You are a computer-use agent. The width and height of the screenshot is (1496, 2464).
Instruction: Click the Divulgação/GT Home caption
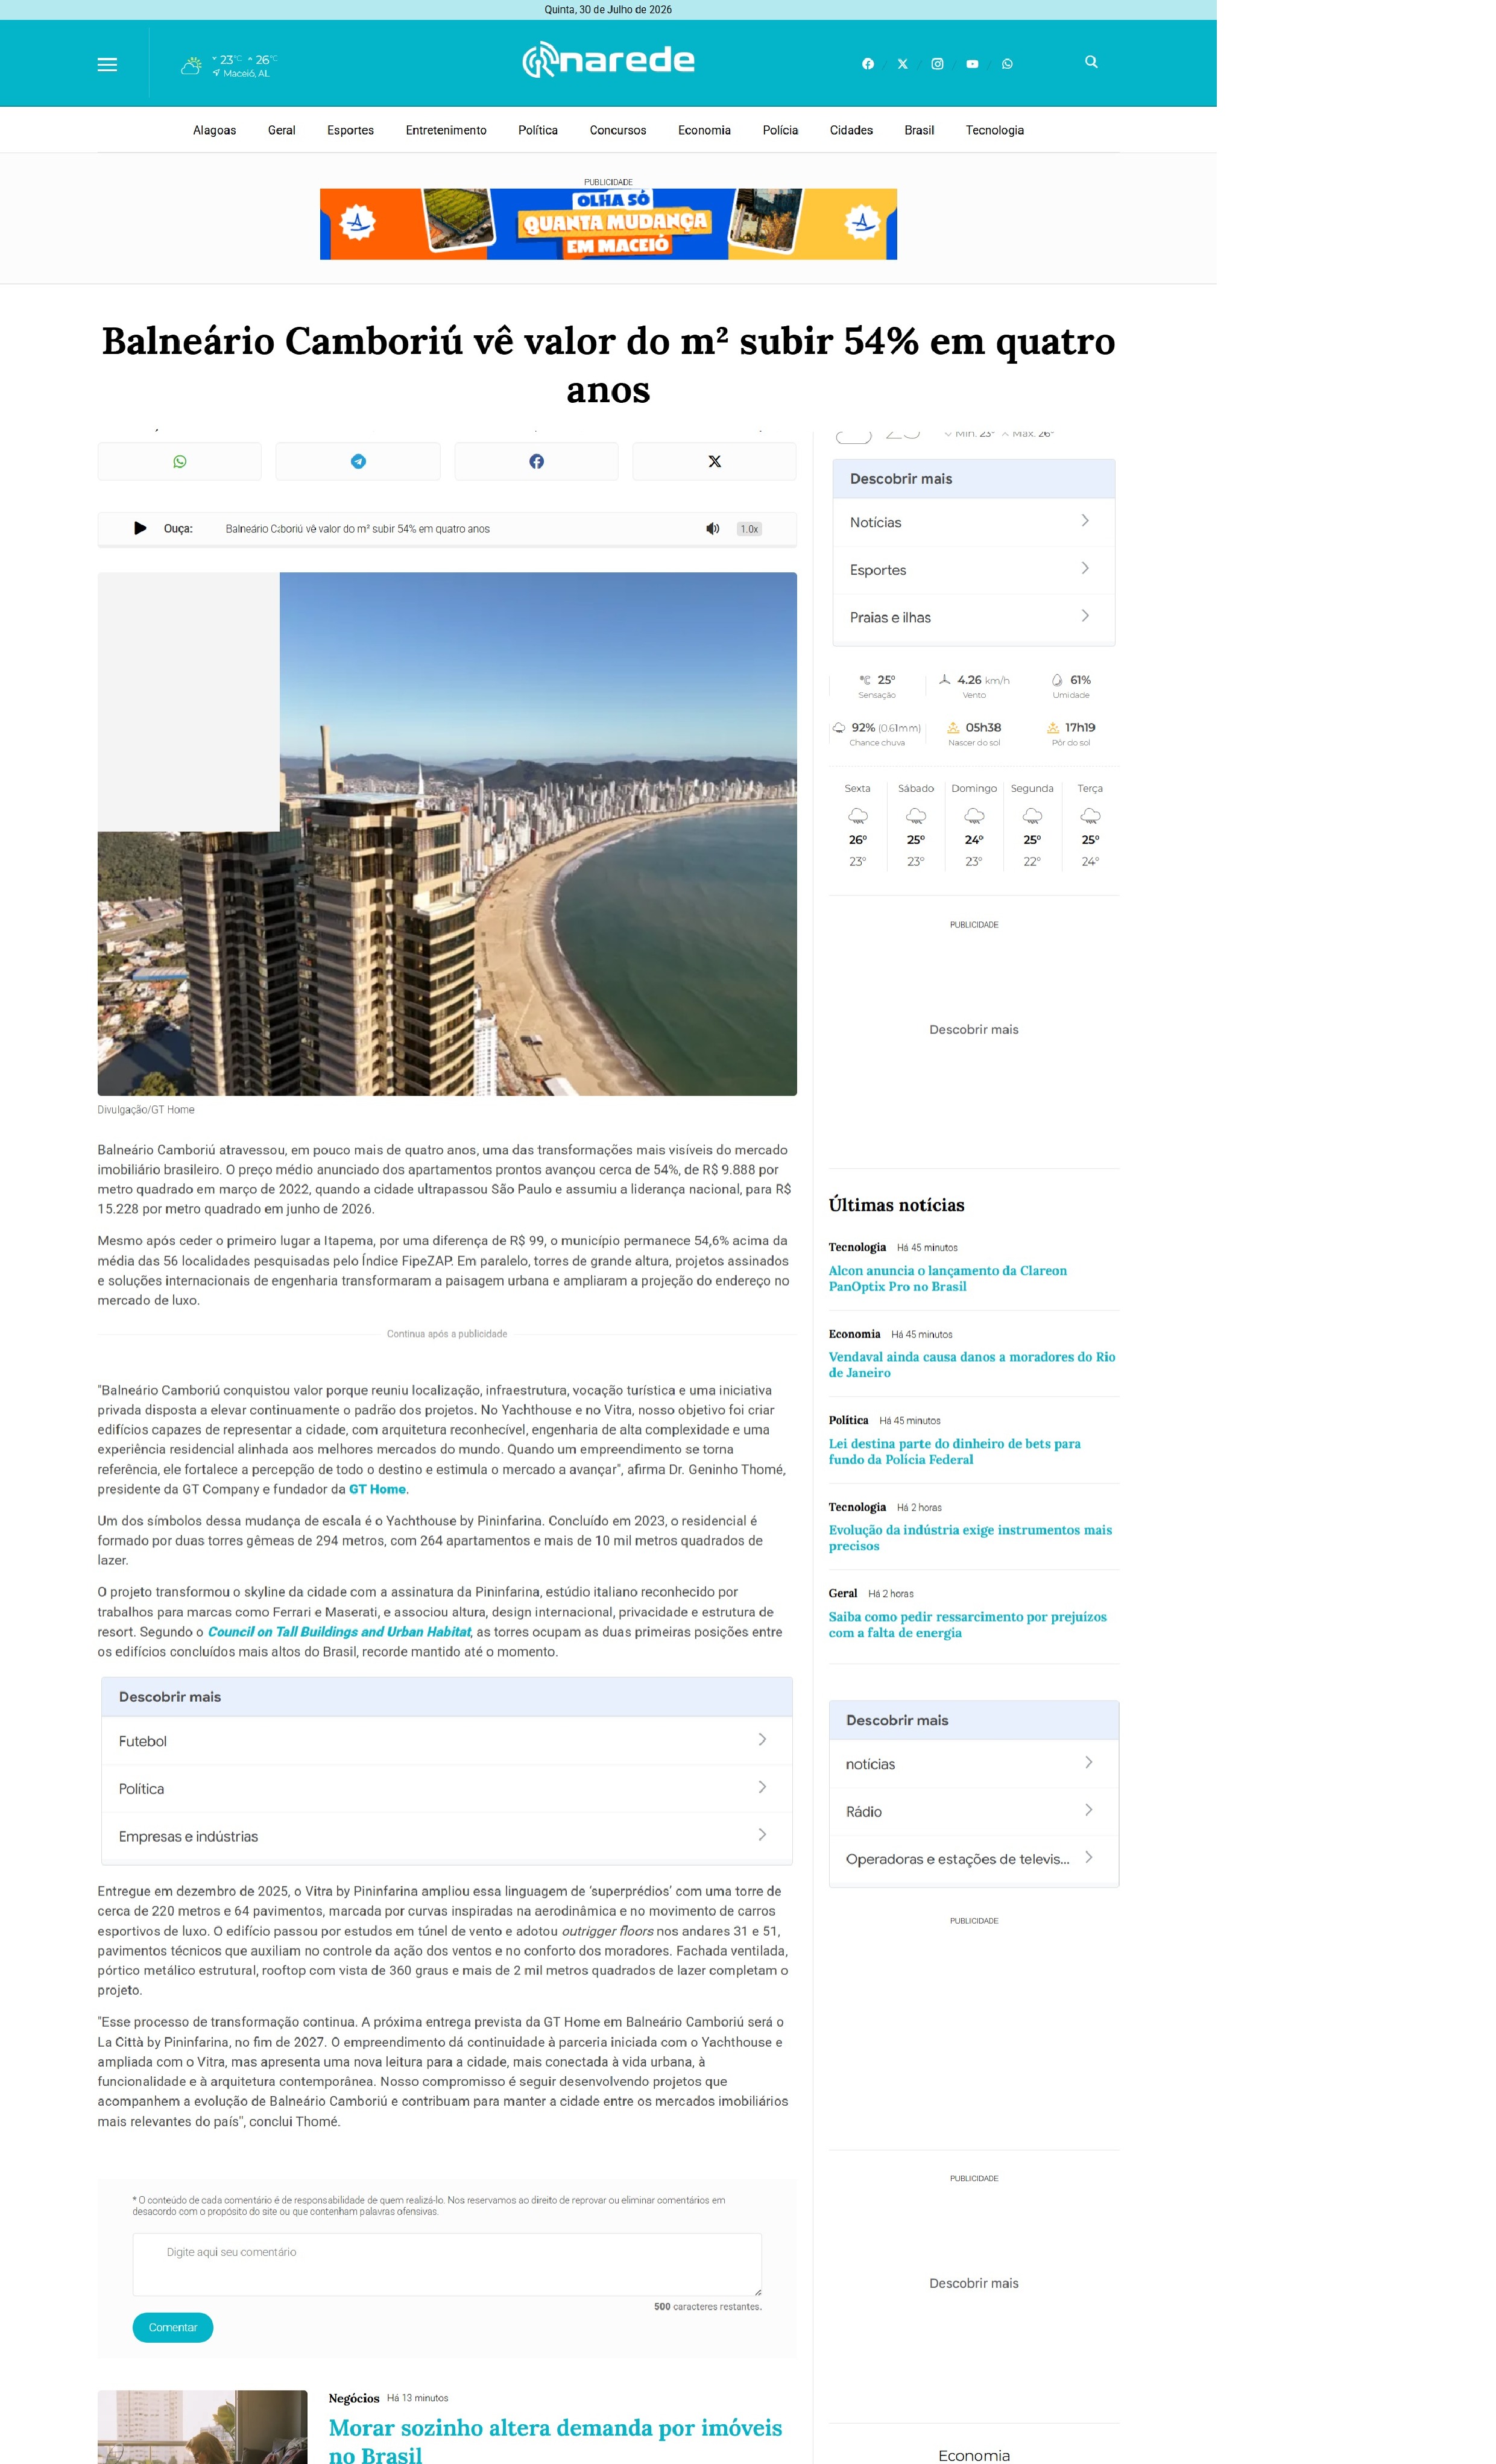point(146,1110)
